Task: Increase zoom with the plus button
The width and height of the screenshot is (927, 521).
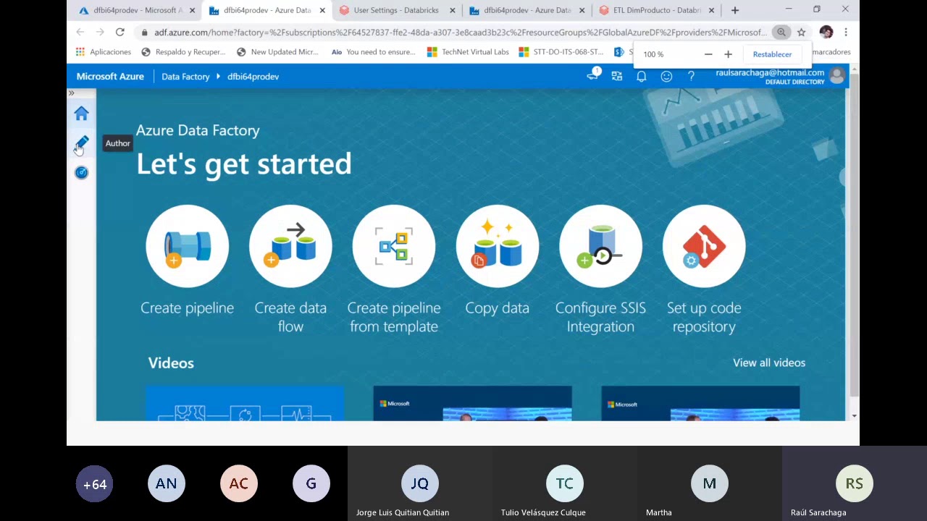Action: [x=728, y=54]
